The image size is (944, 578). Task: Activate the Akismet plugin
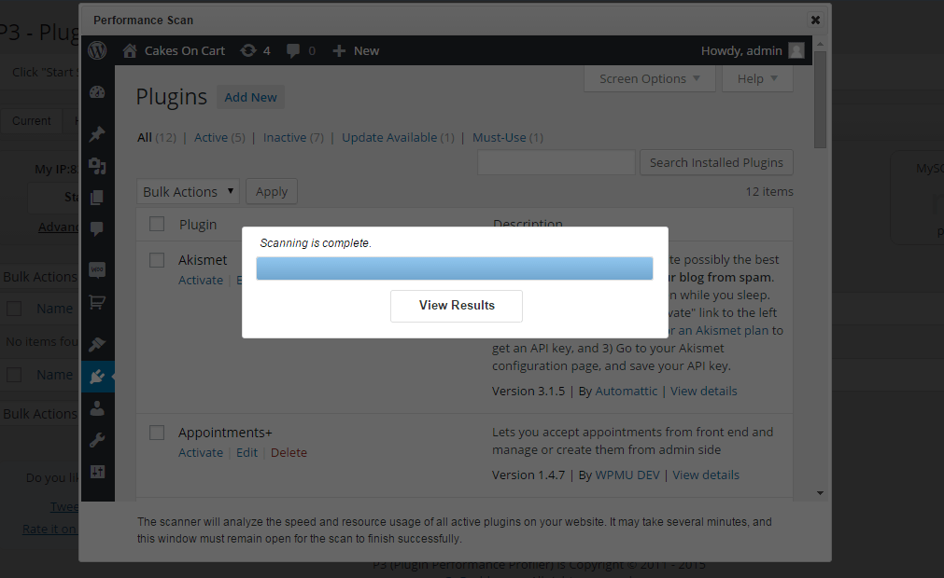click(201, 280)
